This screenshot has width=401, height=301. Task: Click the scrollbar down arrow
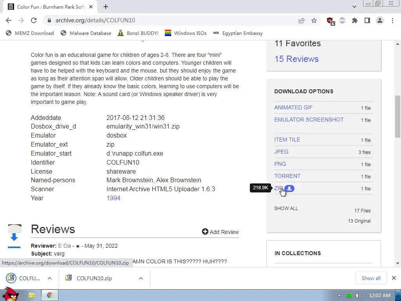397,263
